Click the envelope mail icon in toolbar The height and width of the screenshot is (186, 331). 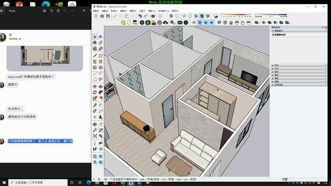[x=180, y=22]
